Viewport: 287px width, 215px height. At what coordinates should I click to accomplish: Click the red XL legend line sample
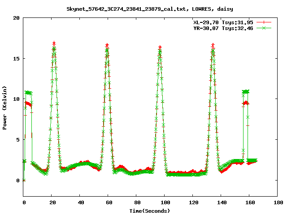click(x=264, y=22)
